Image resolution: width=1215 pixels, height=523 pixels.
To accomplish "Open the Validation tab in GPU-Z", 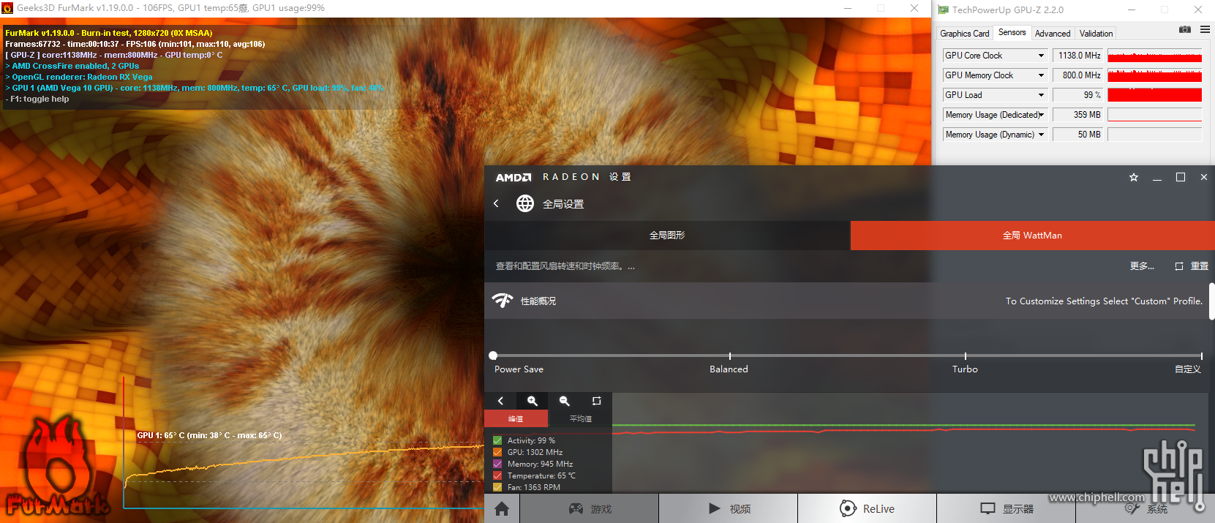I will click(x=1096, y=33).
